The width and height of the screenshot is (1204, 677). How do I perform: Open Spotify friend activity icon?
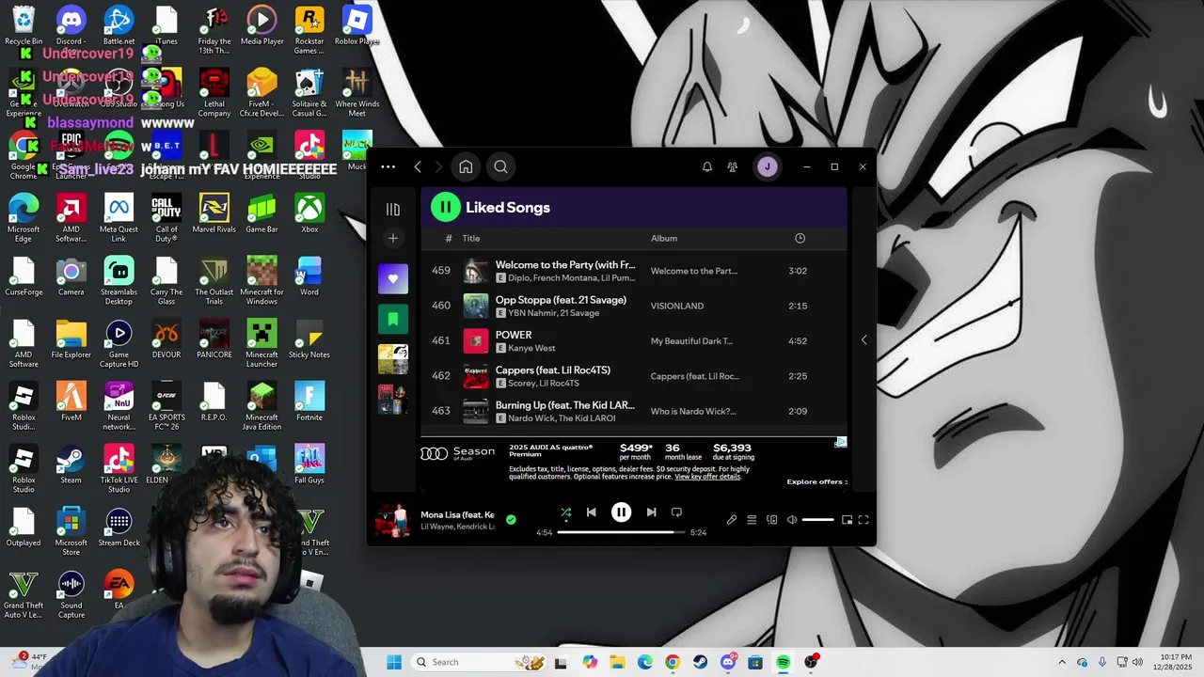pos(732,167)
